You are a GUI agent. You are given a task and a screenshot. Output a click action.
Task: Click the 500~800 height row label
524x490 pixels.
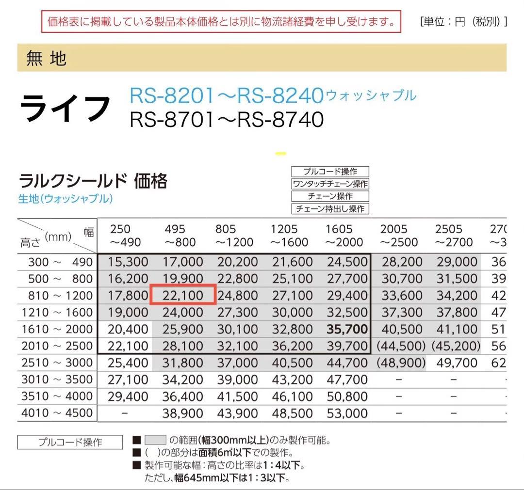click(x=60, y=279)
